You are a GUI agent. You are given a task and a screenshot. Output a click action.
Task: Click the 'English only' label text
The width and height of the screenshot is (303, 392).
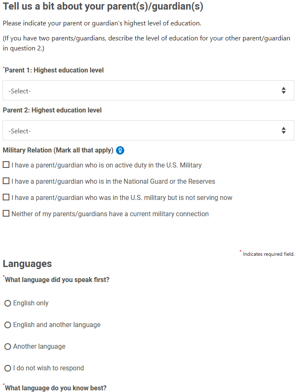coord(31,303)
